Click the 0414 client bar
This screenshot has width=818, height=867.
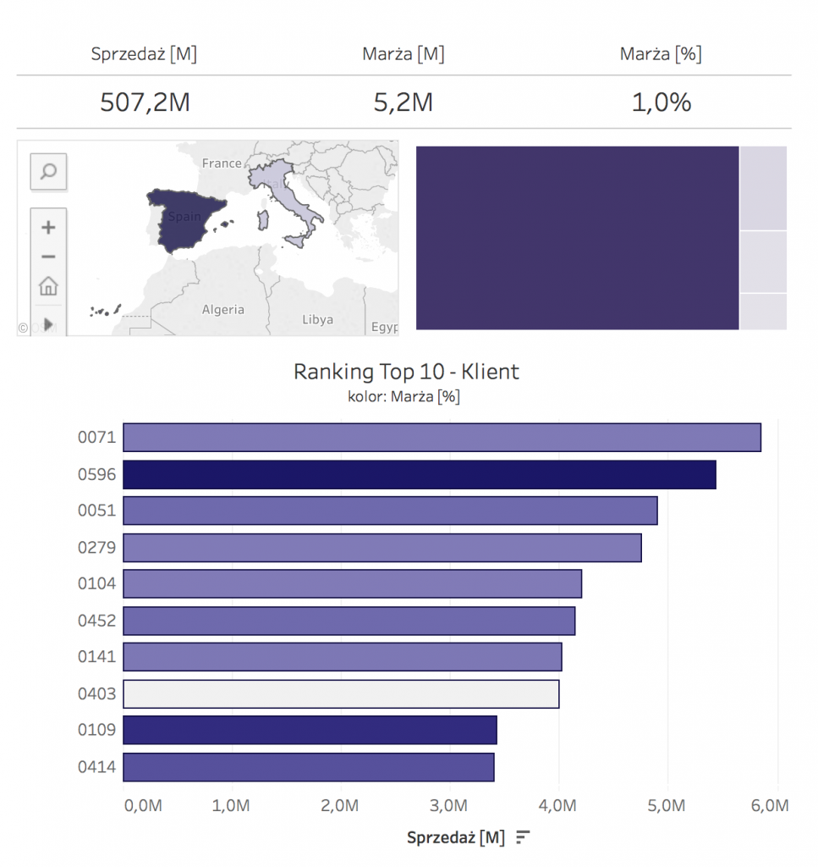308,768
